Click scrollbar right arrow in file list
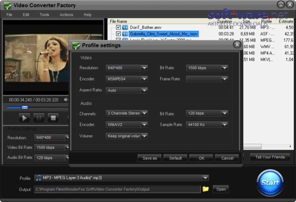The image size is (296, 202). [290, 146]
